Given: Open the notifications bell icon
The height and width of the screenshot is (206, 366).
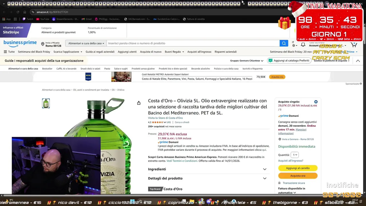Looking at the screenshot, I should [x=303, y=45].
